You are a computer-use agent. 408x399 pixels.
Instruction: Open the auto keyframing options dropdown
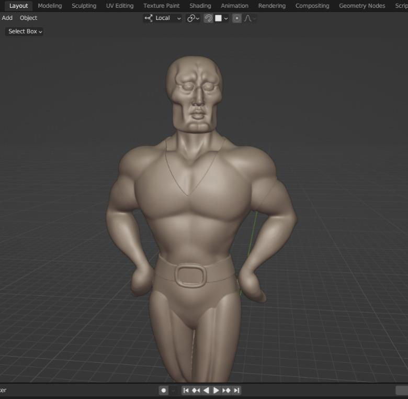click(x=173, y=391)
